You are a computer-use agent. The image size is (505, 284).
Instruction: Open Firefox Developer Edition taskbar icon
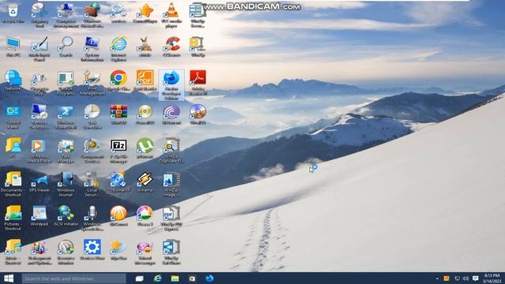coord(210,278)
